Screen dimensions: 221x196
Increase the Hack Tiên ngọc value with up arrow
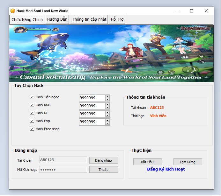107,97
